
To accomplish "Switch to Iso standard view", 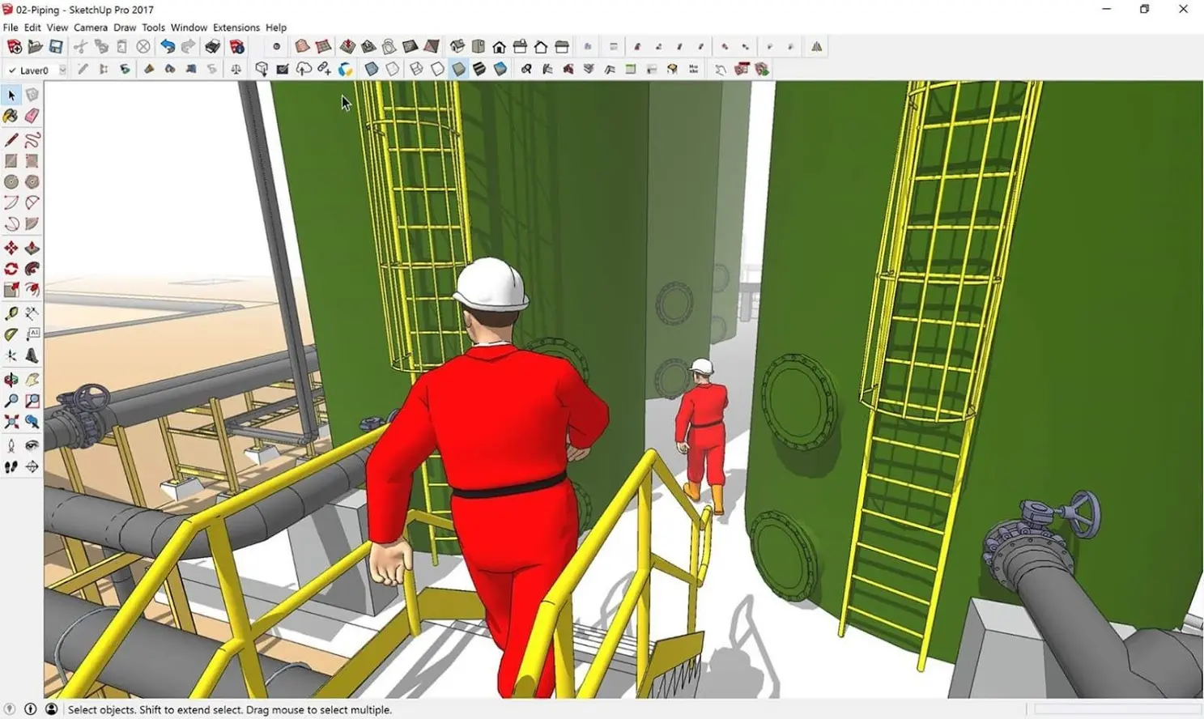I will point(457,47).
